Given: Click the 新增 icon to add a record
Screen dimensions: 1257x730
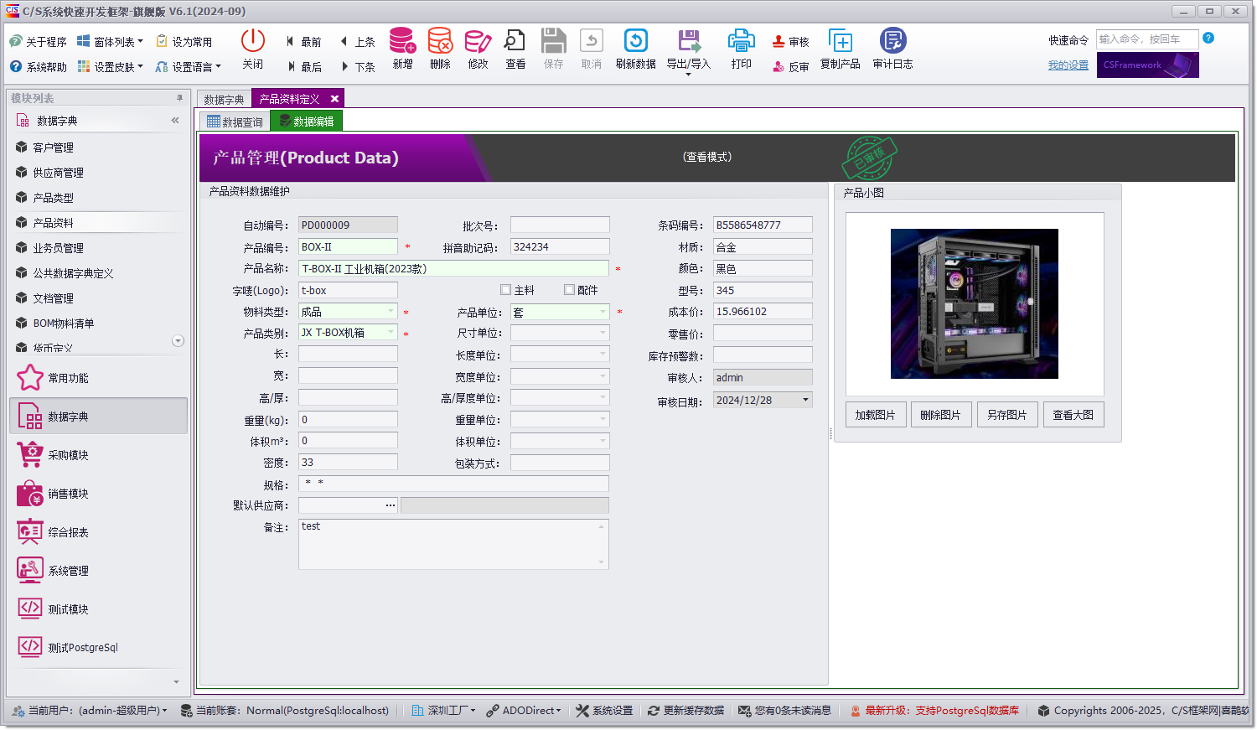Looking at the screenshot, I should tap(402, 48).
